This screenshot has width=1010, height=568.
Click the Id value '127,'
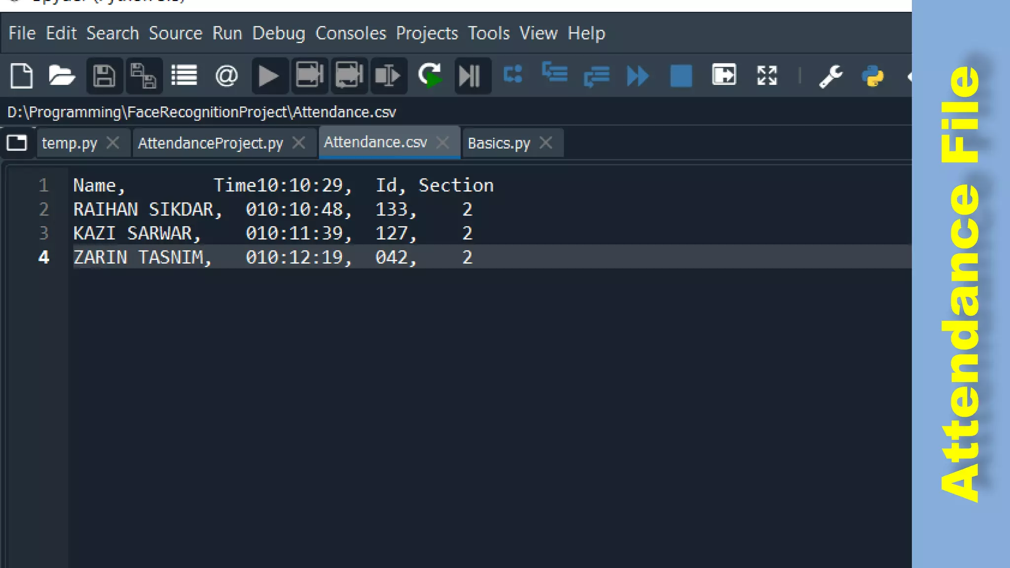pos(397,234)
